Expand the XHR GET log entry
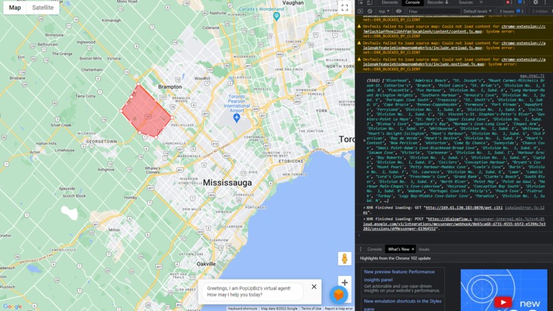Viewport: 553px width, 311px height. tap(364, 208)
